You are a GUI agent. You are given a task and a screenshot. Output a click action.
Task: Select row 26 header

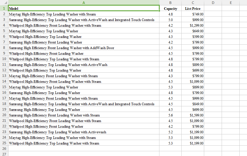[x=4, y=148]
